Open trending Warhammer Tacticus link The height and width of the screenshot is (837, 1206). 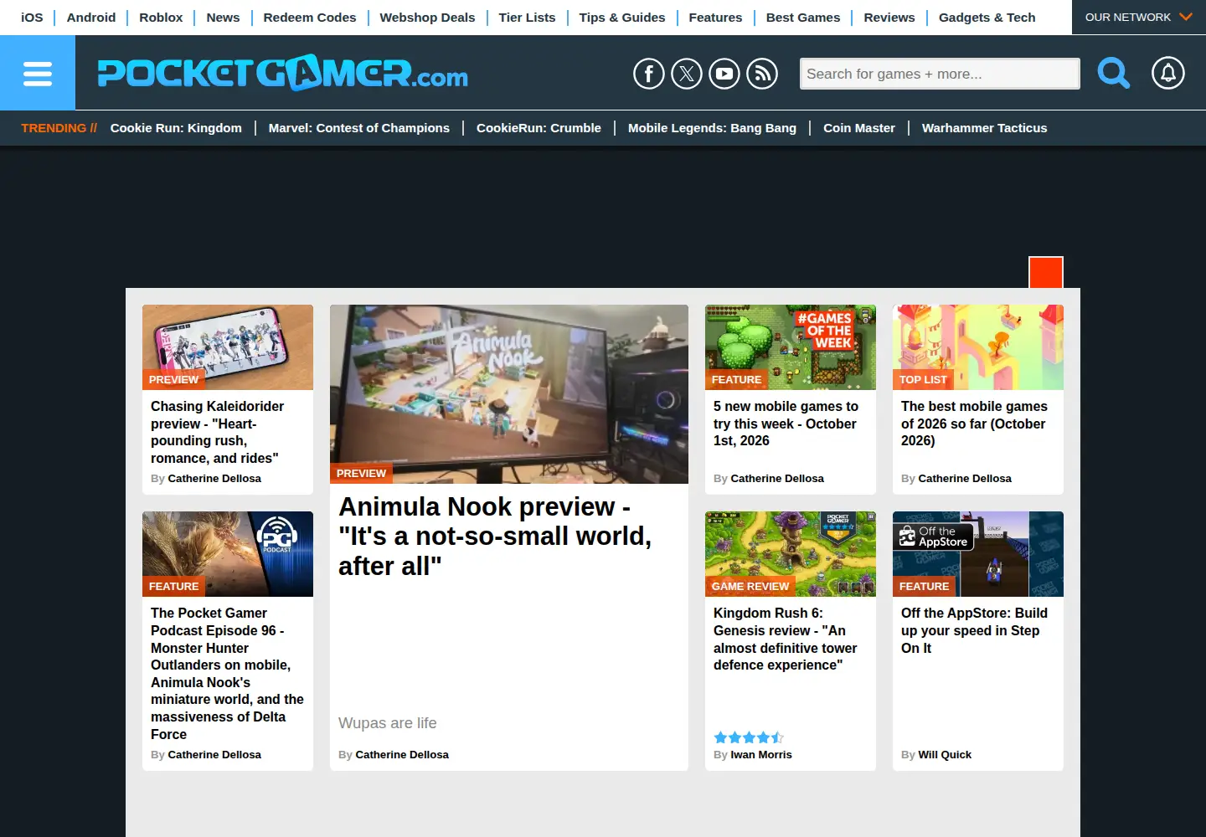(x=985, y=128)
